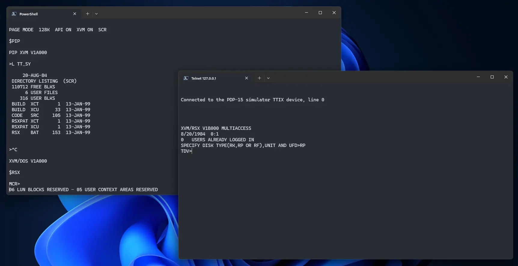The width and height of the screenshot is (518, 266).
Task: Minimize the Telnet terminal window
Action: click(x=478, y=77)
